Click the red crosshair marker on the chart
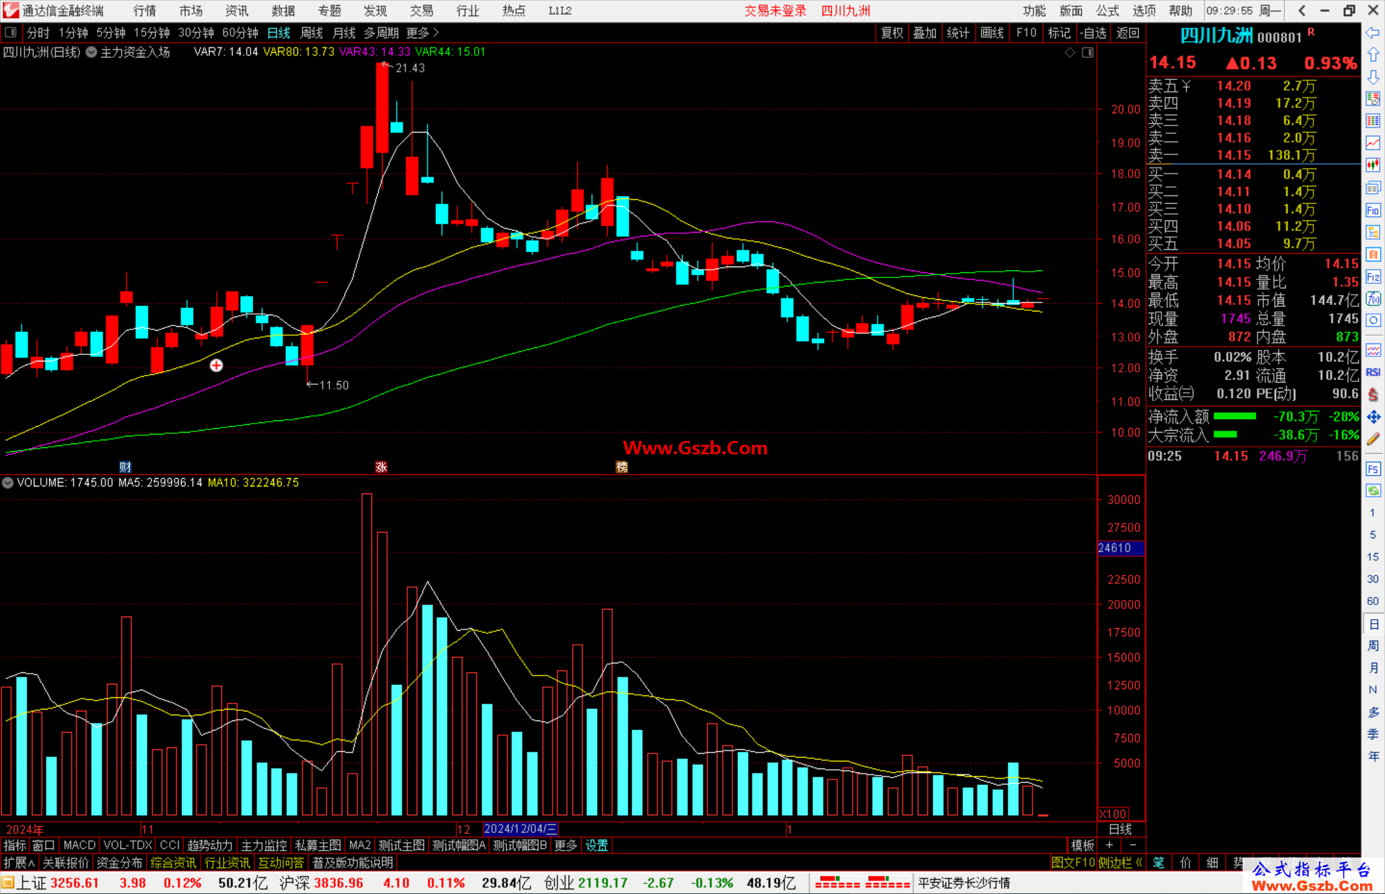This screenshot has width=1385, height=894. pyautogui.click(x=217, y=365)
